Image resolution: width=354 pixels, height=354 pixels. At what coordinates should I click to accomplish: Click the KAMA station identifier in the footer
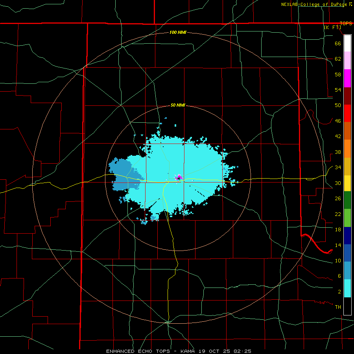188,351
